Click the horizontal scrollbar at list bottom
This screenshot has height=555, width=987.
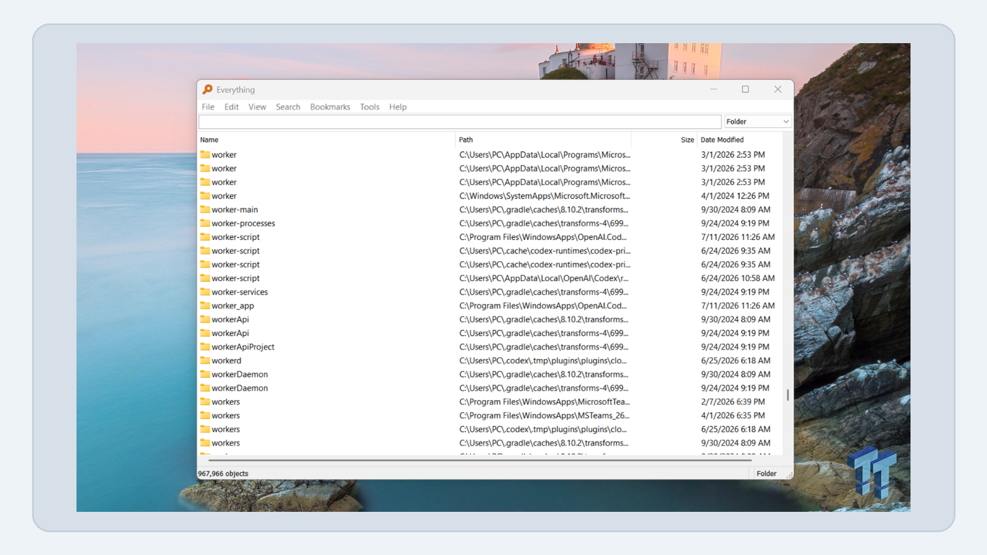coord(480,460)
